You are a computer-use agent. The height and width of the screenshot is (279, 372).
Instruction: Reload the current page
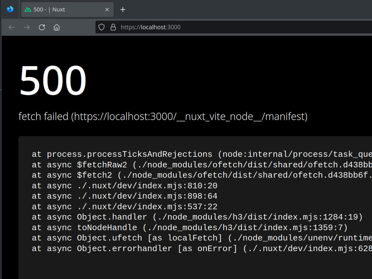pyautogui.click(x=42, y=27)
